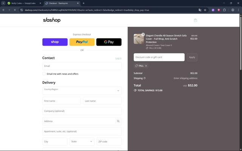The height and width of the screenshot is (151, 242).
Task: Click the Apartment, suite, etc. field
Action: [x=82, y=131]
